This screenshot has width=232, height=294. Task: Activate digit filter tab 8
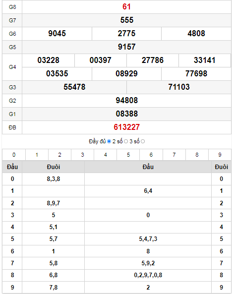coord(197,155)
